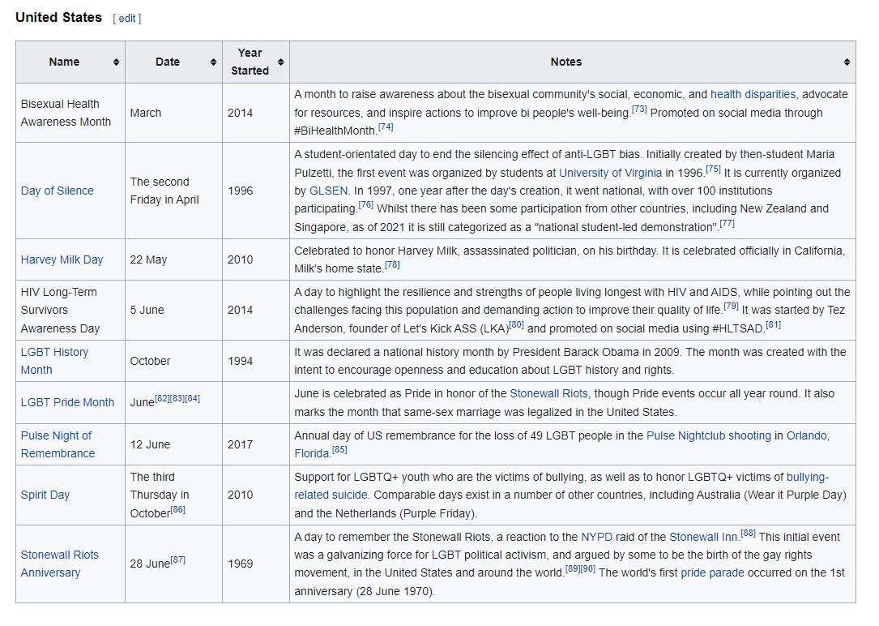Open citation reference 78

click(x=392, y=265)
